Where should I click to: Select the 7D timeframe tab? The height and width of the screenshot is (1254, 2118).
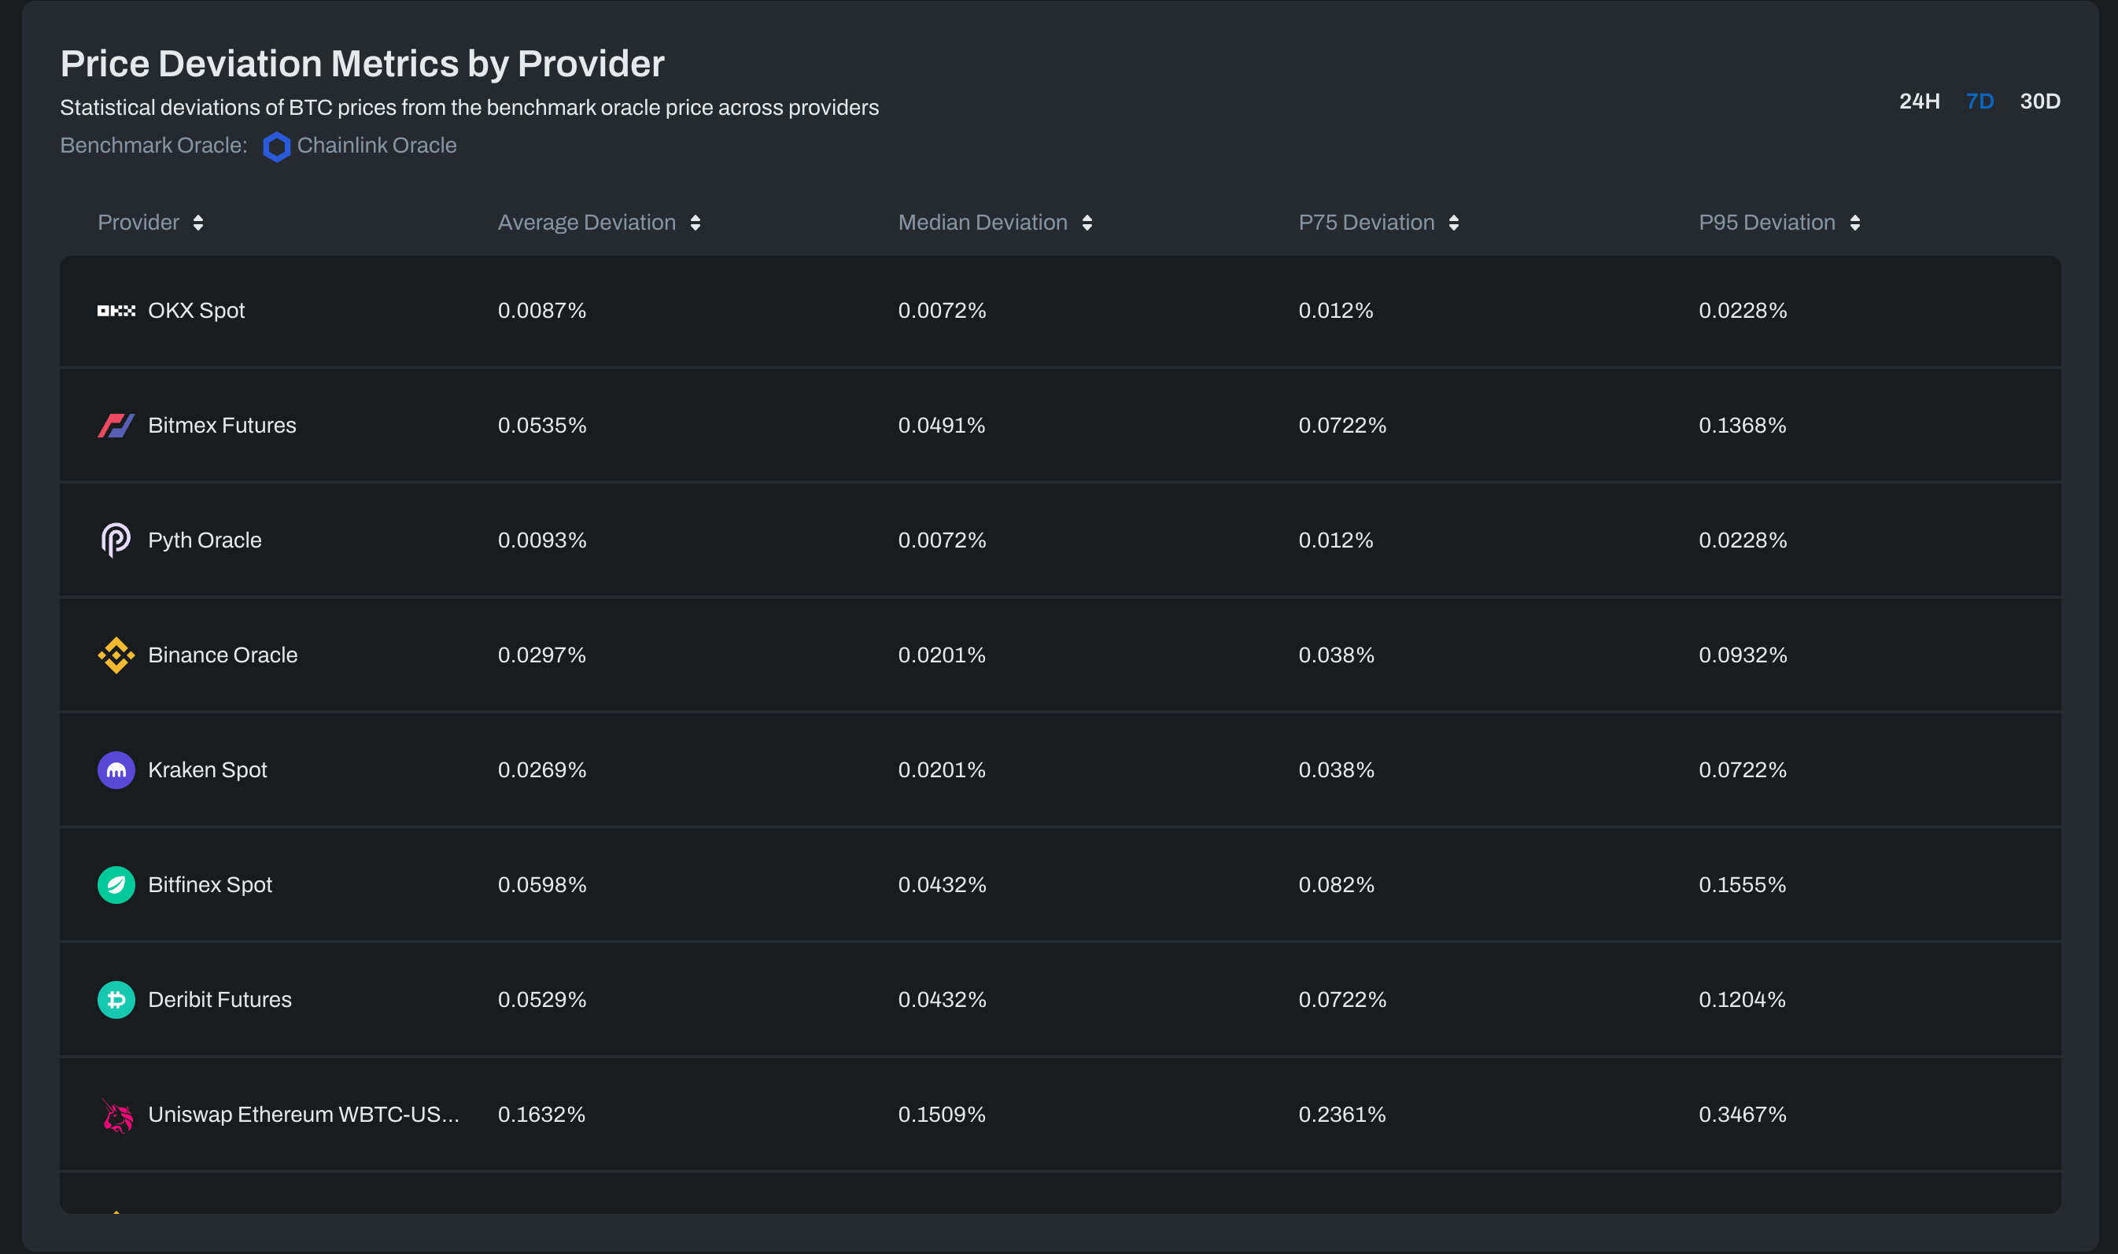[x=1980, y=101]
